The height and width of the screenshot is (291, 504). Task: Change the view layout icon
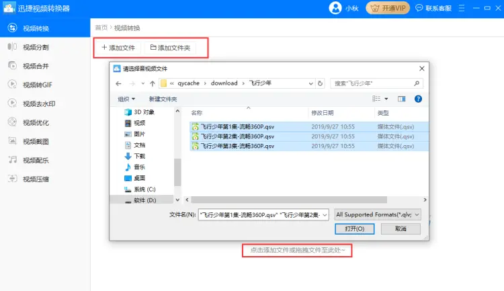[376, 99]
